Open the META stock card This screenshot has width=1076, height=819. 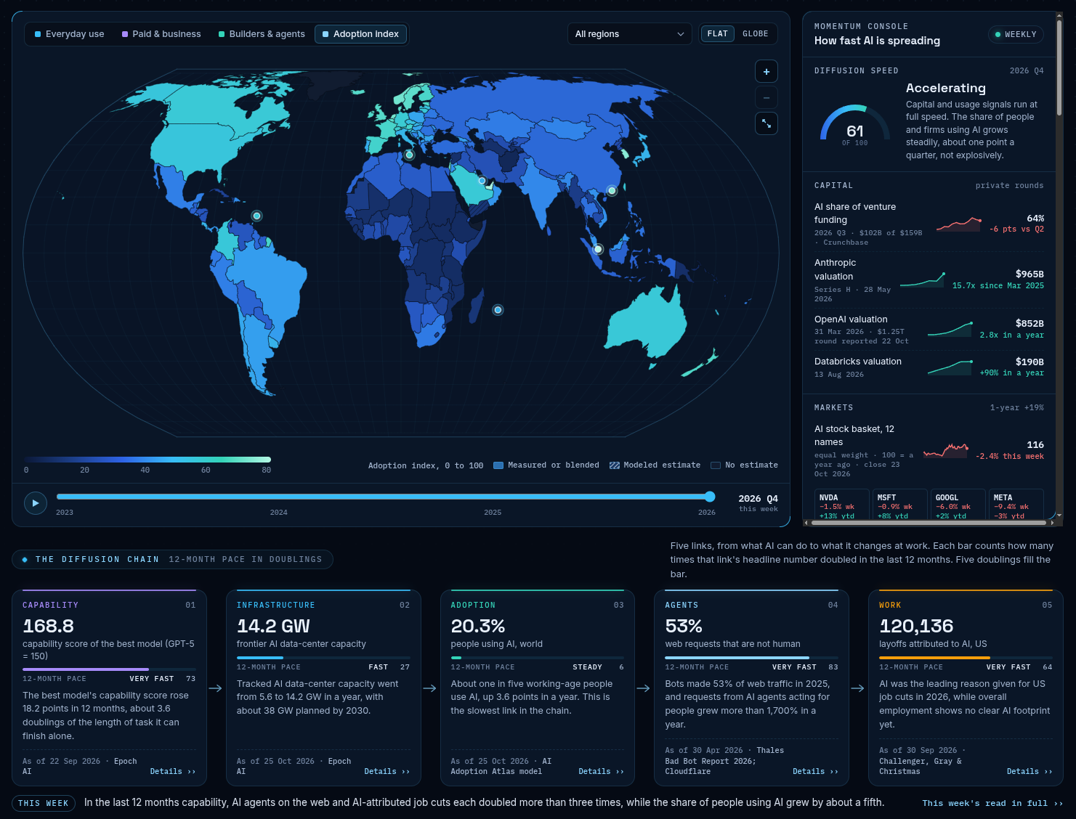click(1016, 505)
